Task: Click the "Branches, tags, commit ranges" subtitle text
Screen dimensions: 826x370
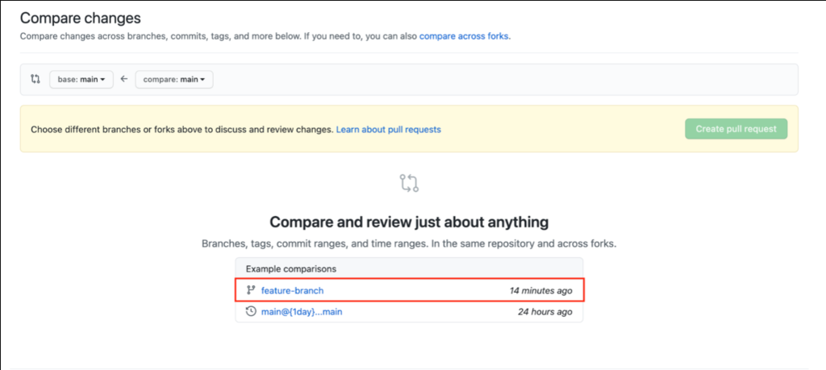Action: 409,243
